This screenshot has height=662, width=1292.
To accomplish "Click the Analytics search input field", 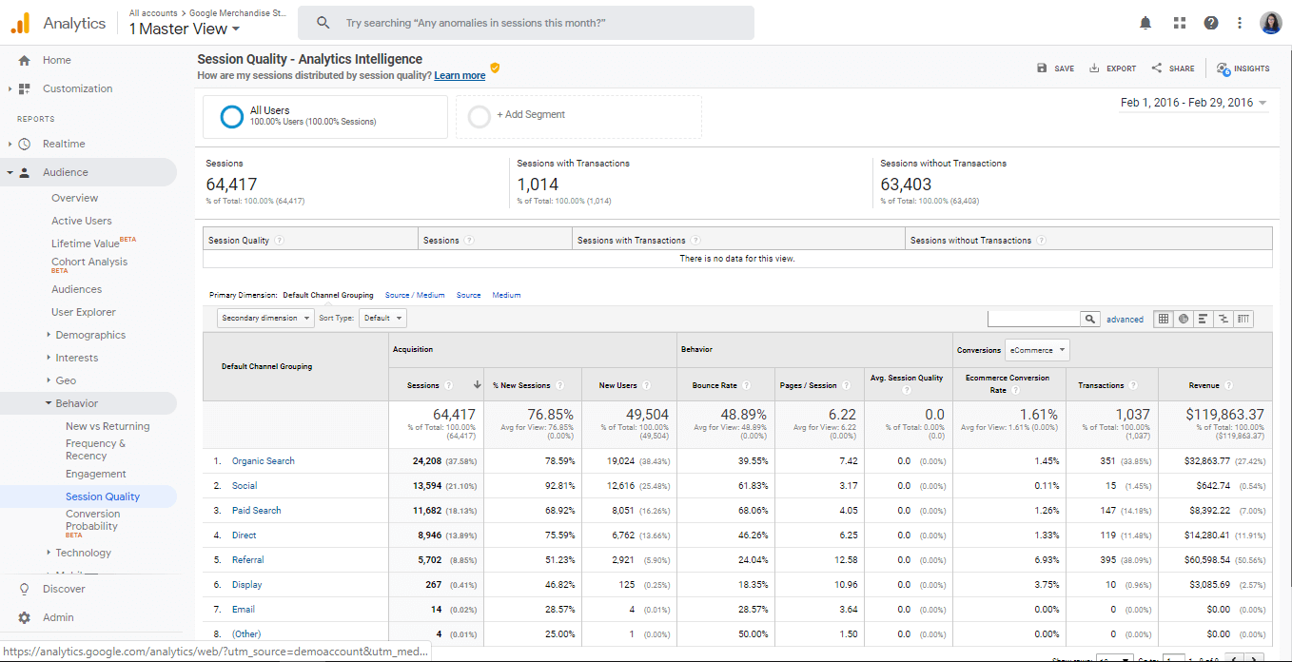I will pos(526,23).
